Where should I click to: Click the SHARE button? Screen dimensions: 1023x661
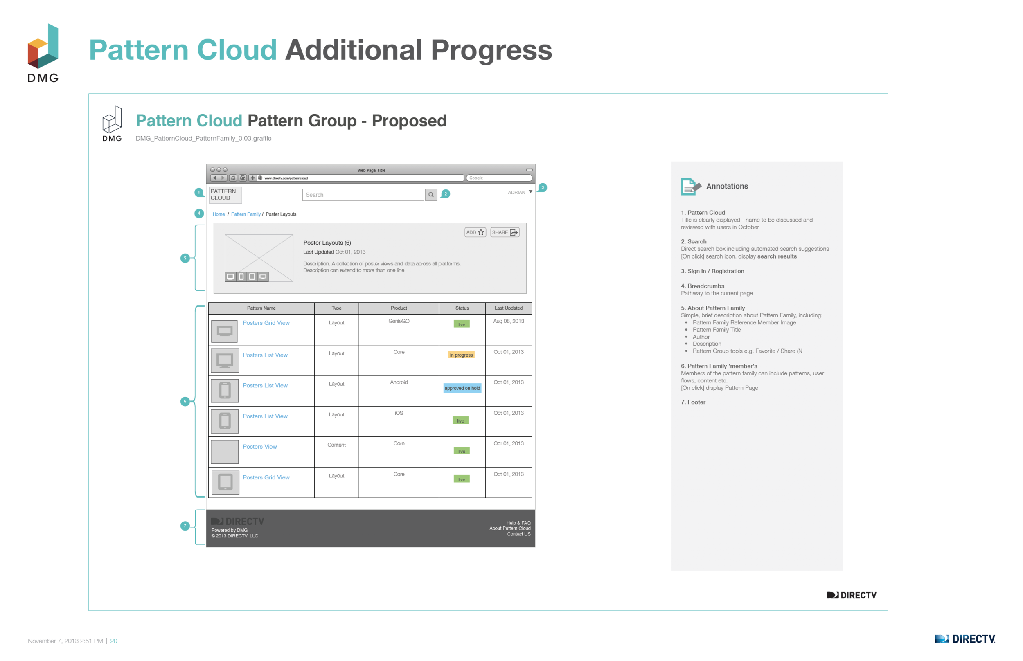(505, 232)
